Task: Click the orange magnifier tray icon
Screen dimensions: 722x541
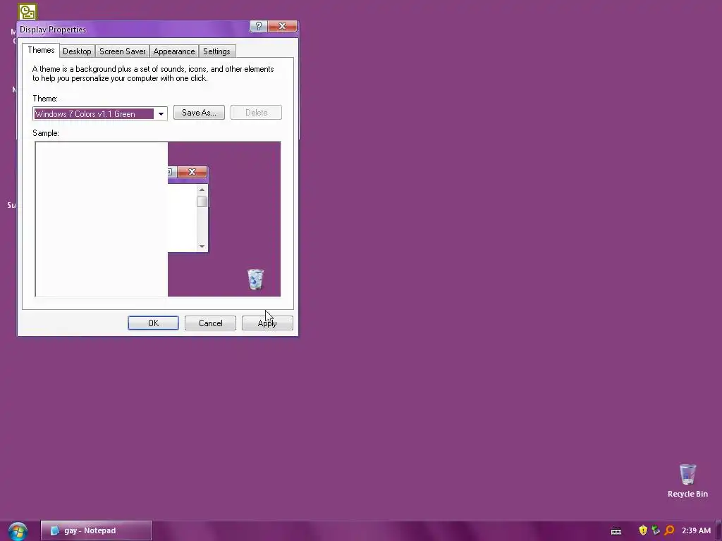Action: tap(669, 530)
